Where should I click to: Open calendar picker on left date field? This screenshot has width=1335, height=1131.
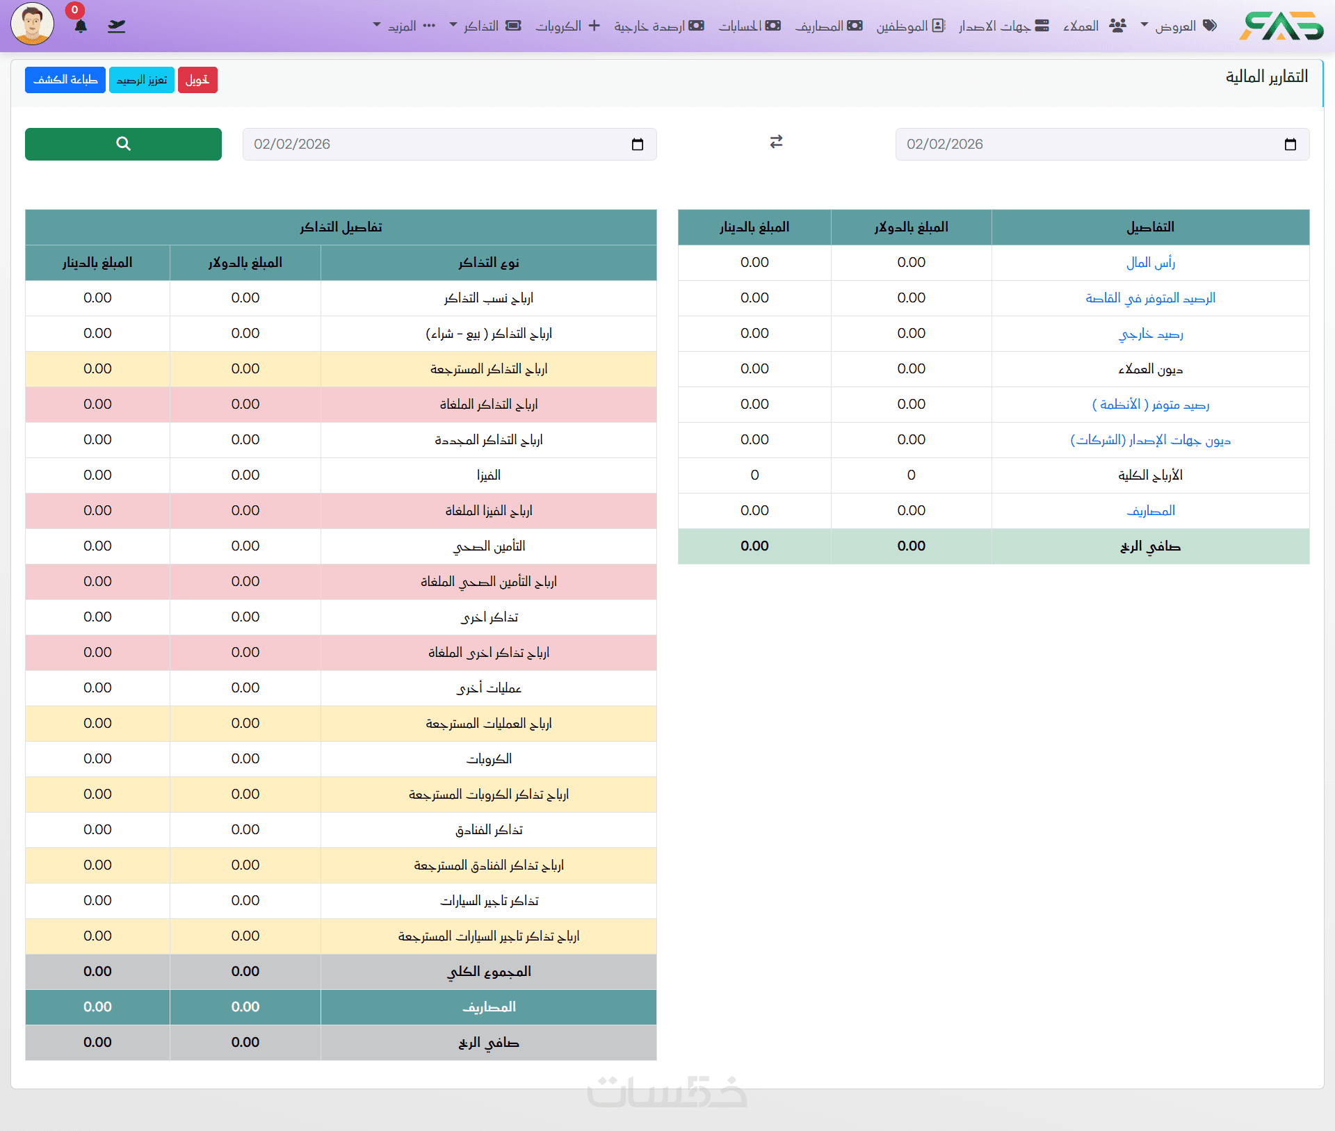click(637, 145)
